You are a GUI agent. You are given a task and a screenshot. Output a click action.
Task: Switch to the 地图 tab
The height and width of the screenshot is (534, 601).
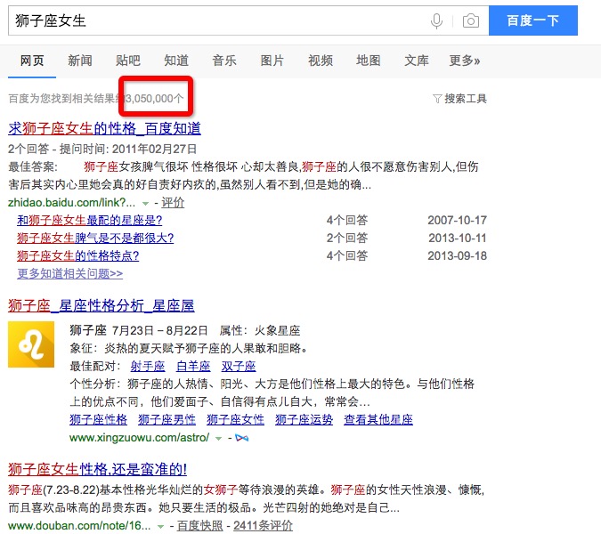tap(369, 61)
